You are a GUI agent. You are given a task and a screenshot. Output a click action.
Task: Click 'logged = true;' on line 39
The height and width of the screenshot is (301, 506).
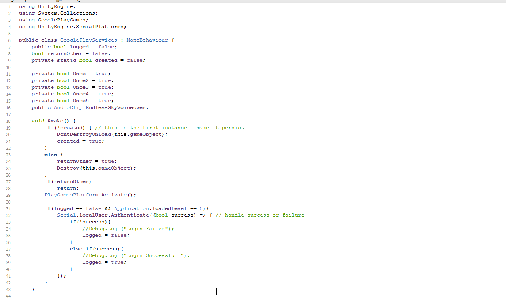pyautogui.click(x=105, y=262)
